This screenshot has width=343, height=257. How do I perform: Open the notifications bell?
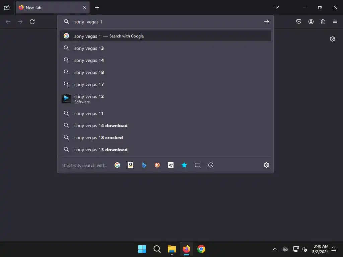(x=334, y=249)
